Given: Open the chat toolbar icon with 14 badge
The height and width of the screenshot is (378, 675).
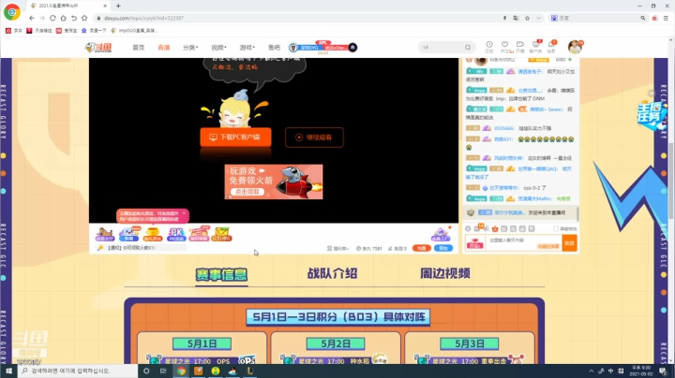Looking at the screenshot, I should (x=477, y=228).
